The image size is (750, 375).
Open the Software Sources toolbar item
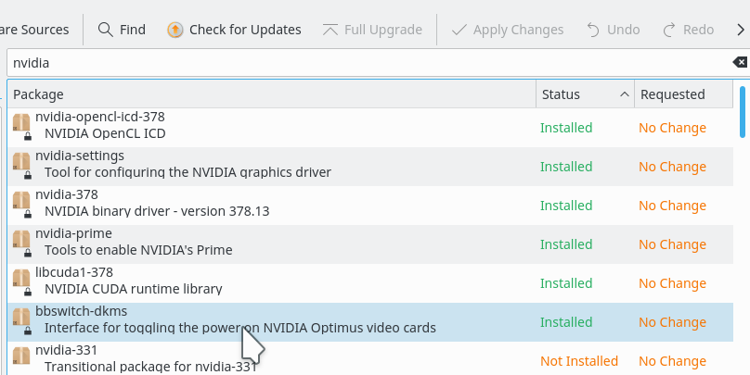coord(35,30)
